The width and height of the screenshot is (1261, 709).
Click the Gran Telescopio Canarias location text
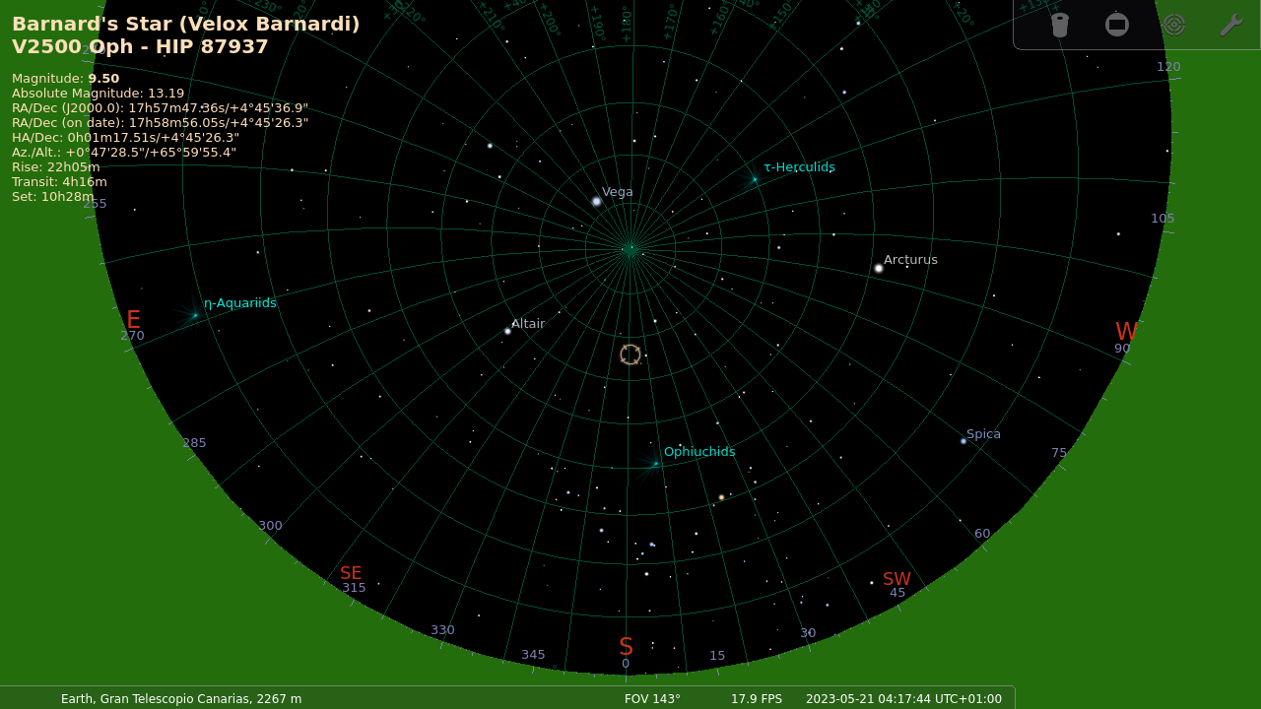click(181, 699)
